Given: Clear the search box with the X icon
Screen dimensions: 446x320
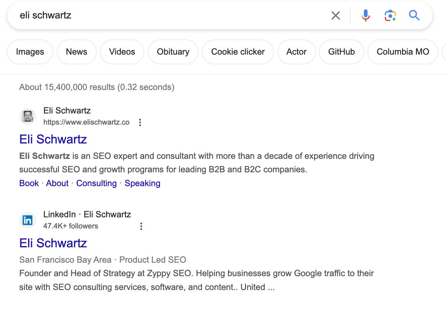Looking at the screenshot, I should (336, 15).
